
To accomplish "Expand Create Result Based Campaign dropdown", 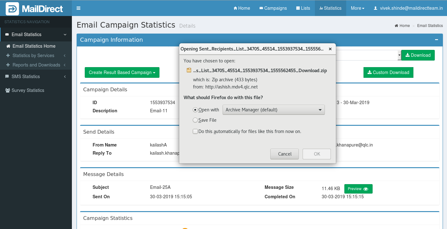I will (122, 72).
